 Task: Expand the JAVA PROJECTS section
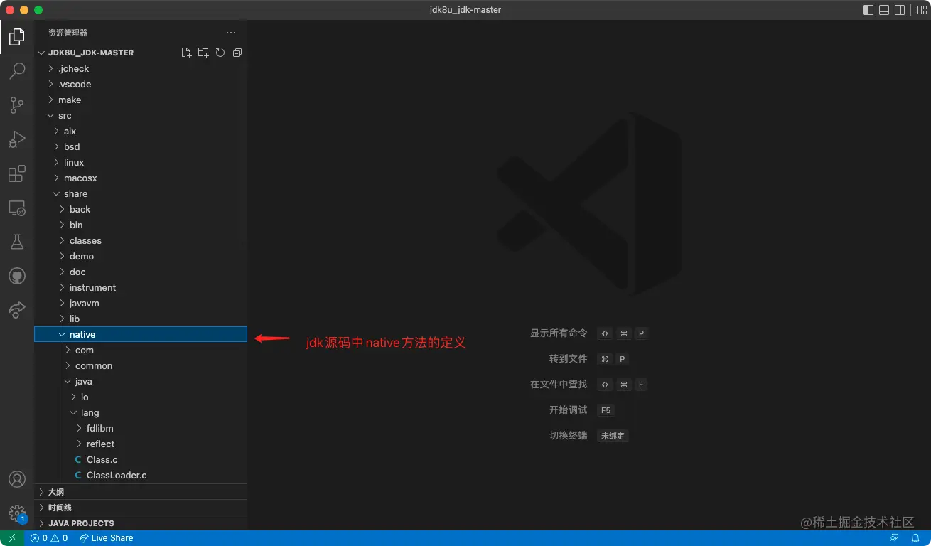tap(141, 523)
